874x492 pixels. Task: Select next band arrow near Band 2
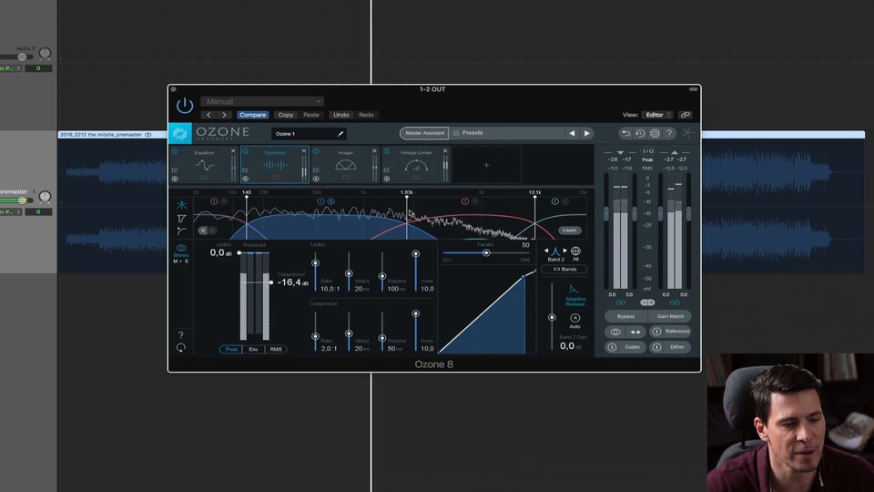[564, 251]
